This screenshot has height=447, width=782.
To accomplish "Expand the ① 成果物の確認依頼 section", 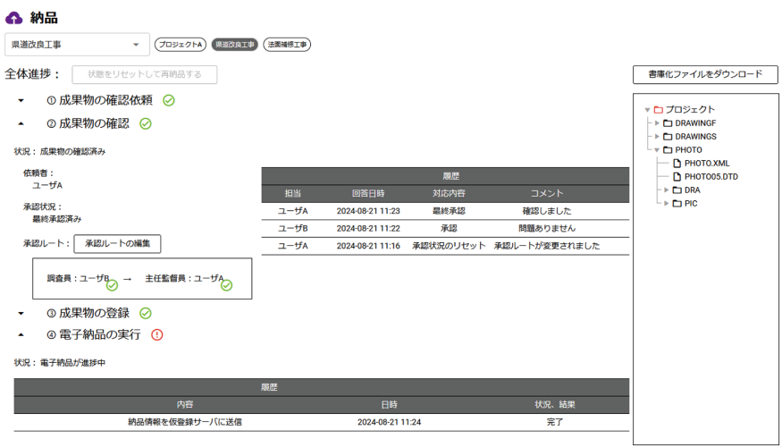I will (x=21, y=100).
